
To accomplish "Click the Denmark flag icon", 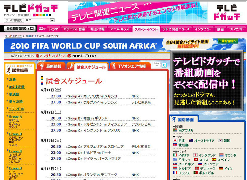I will pyautogui.click(x=197, y=168).
